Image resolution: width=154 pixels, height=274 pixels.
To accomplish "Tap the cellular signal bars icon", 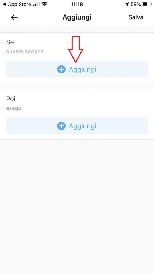I will (36, 4).
